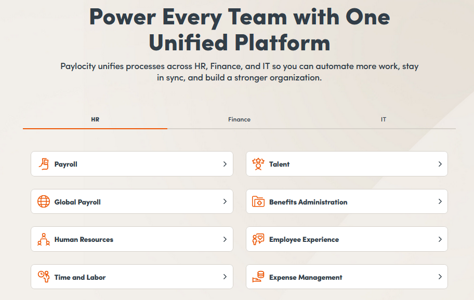Switch to the Finance tab
This screenshot has width=474, height=300.
pos(239,119)
